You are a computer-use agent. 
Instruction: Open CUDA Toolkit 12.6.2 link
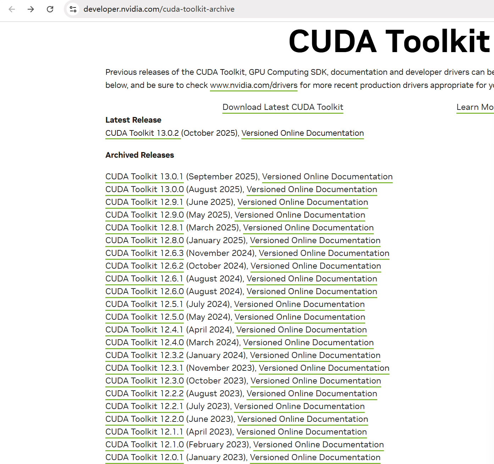click(x=144, y=266)
